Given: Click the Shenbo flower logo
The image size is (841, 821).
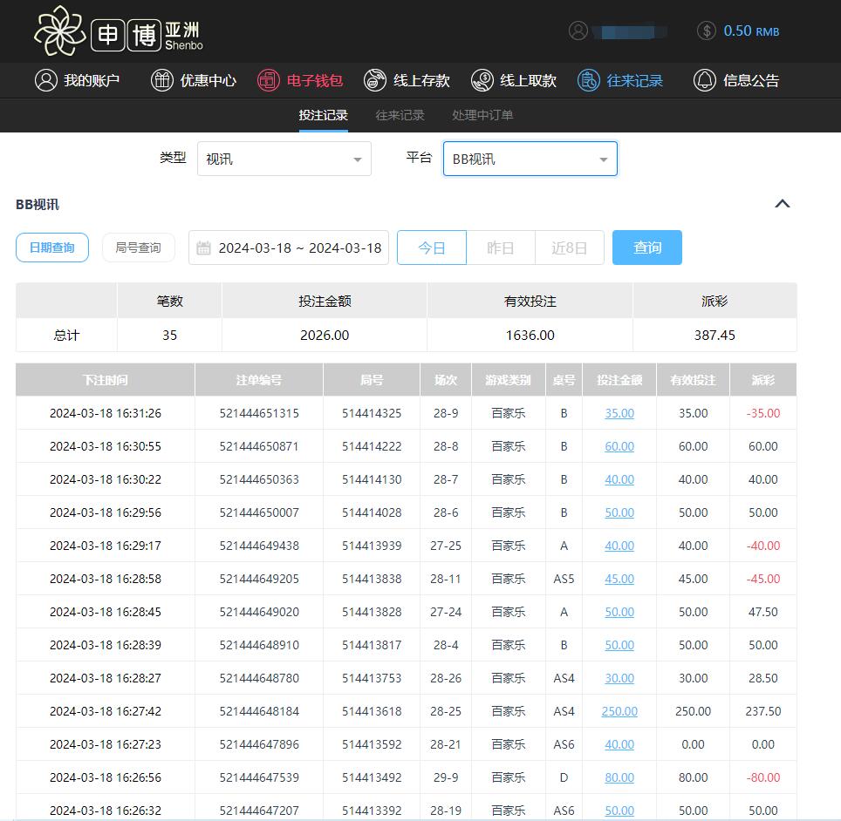Looking at the screenshot, I should click(59, 31).
